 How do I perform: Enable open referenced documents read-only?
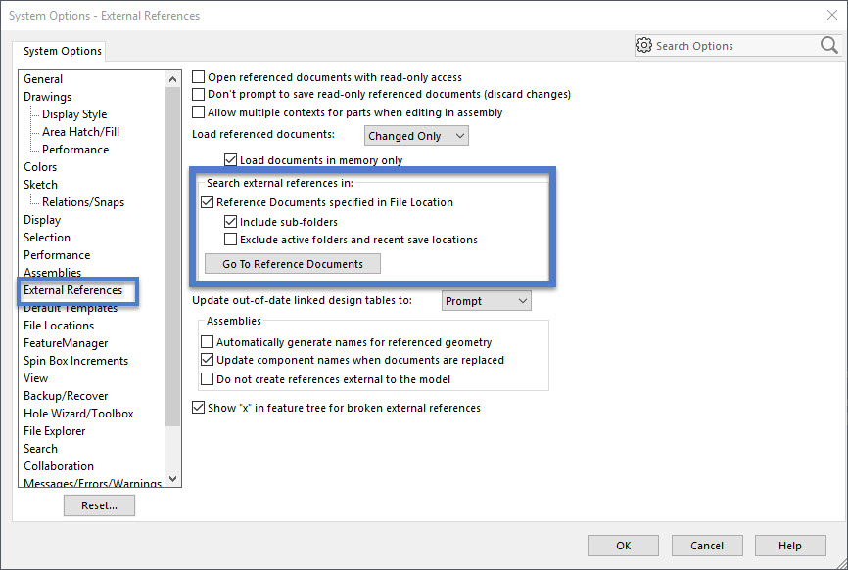click(x=199, y=77)
